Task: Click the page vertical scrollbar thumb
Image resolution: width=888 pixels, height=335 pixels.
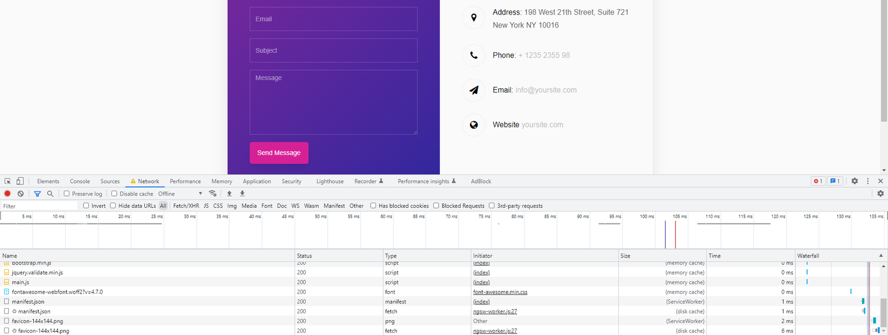Action: coord(884,61)
